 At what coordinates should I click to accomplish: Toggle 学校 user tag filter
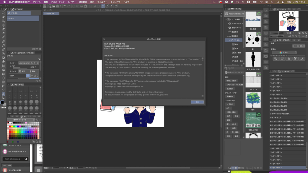[x=236, y=116]
